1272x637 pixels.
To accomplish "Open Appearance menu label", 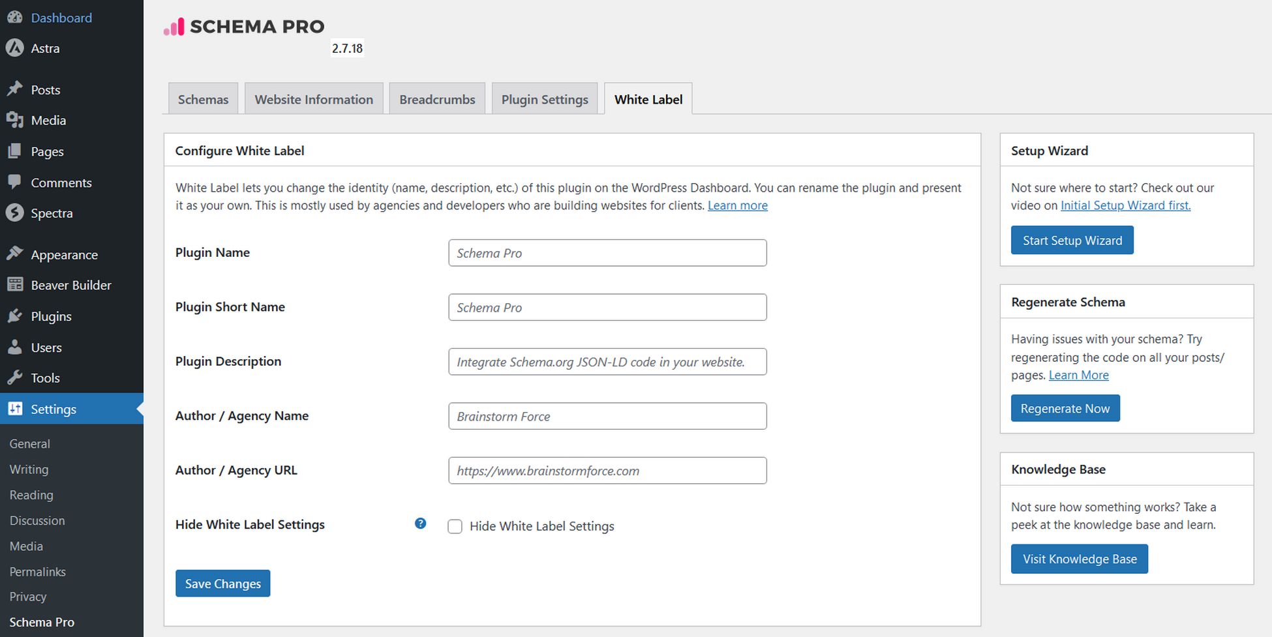I will pos(64,255).
